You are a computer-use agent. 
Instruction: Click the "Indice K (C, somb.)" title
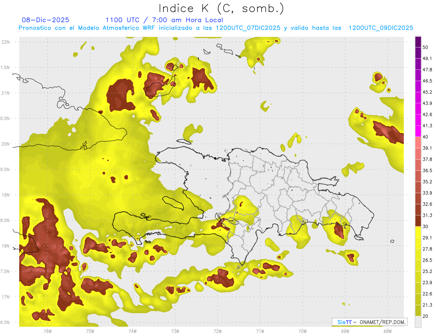point(221,9)
